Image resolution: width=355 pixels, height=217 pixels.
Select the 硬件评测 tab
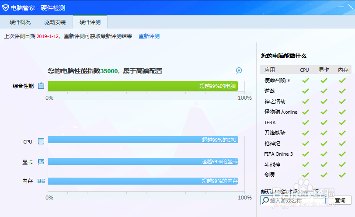pos(90,22)
